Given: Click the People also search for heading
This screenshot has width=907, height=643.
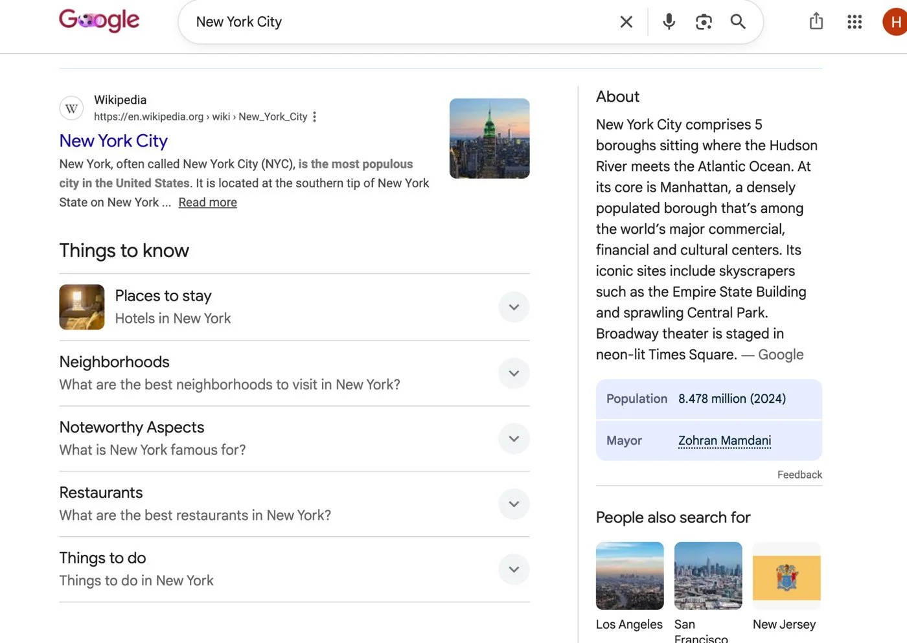Looking at the screenshot, I should click(673, 517).
